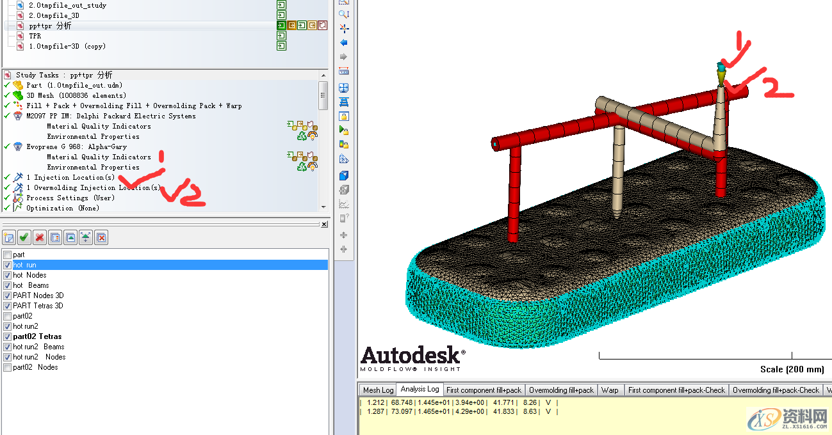Click the green checkmark activate layer icon
The height and width of the screenshot is (435, 832).
coord(24,238)
